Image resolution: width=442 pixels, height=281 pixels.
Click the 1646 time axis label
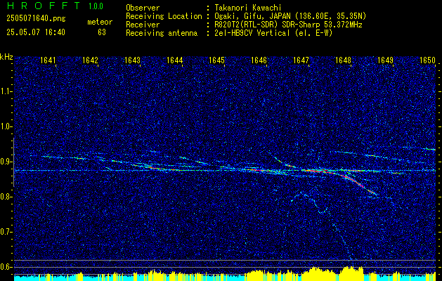pyautogui.click(x=259, y=60)
